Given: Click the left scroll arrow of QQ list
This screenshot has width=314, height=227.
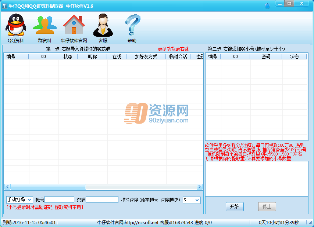Looking at the screenshot, I should pos(7,187).
